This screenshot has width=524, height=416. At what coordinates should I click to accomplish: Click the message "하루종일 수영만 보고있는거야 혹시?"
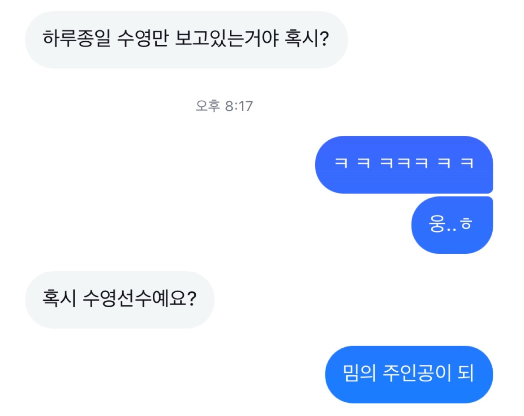(x=186, y=40)
